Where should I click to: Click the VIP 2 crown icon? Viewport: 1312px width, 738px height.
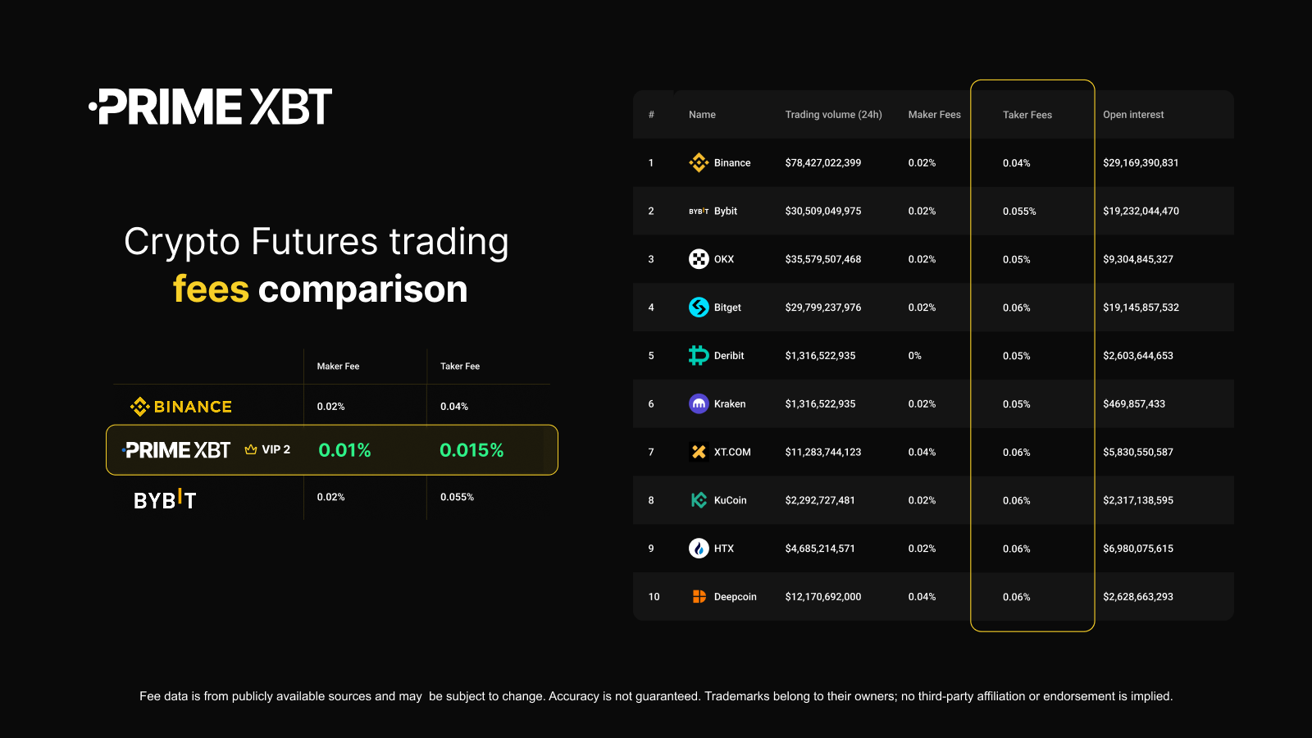[x=251, y=449]
